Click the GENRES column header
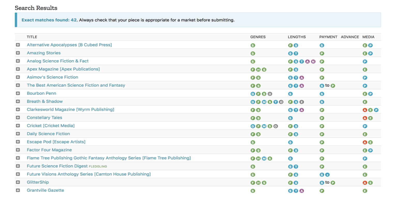Viewport: 395px width, 211px height. pyautogui.click(x=258, y=37)
